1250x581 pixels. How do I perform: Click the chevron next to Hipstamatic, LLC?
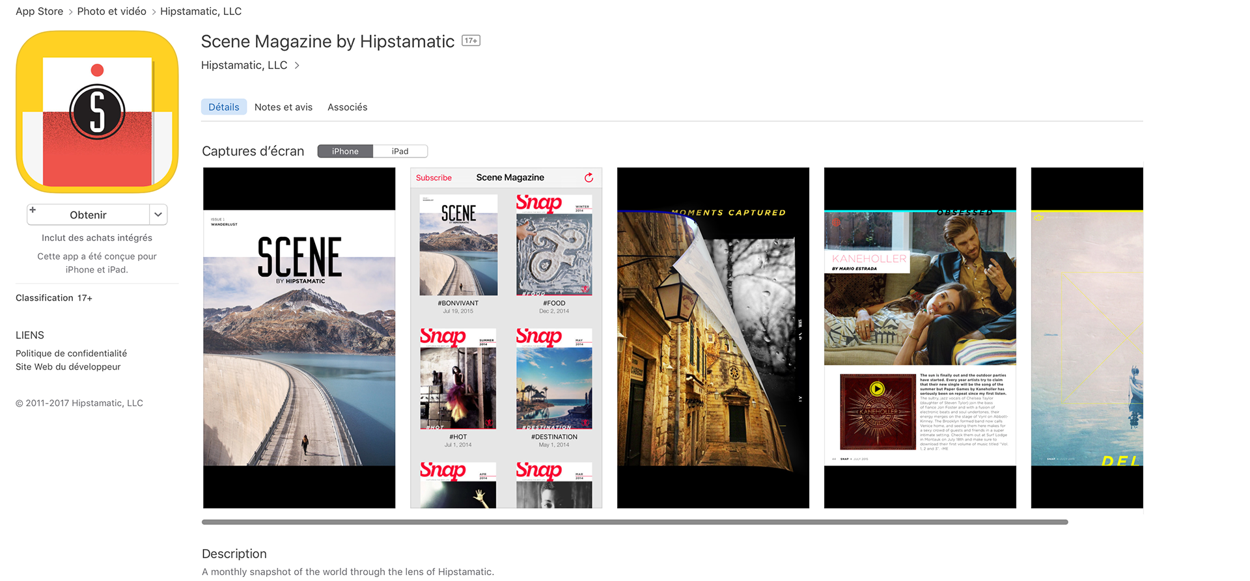pos(297,65)
